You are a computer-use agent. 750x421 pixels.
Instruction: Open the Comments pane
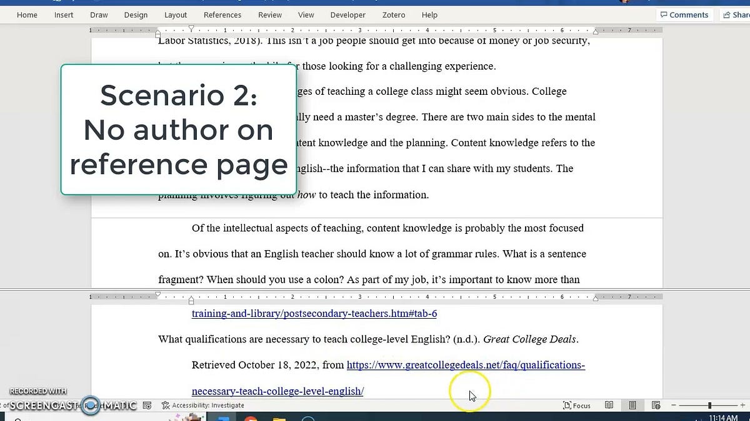[684, 14]
